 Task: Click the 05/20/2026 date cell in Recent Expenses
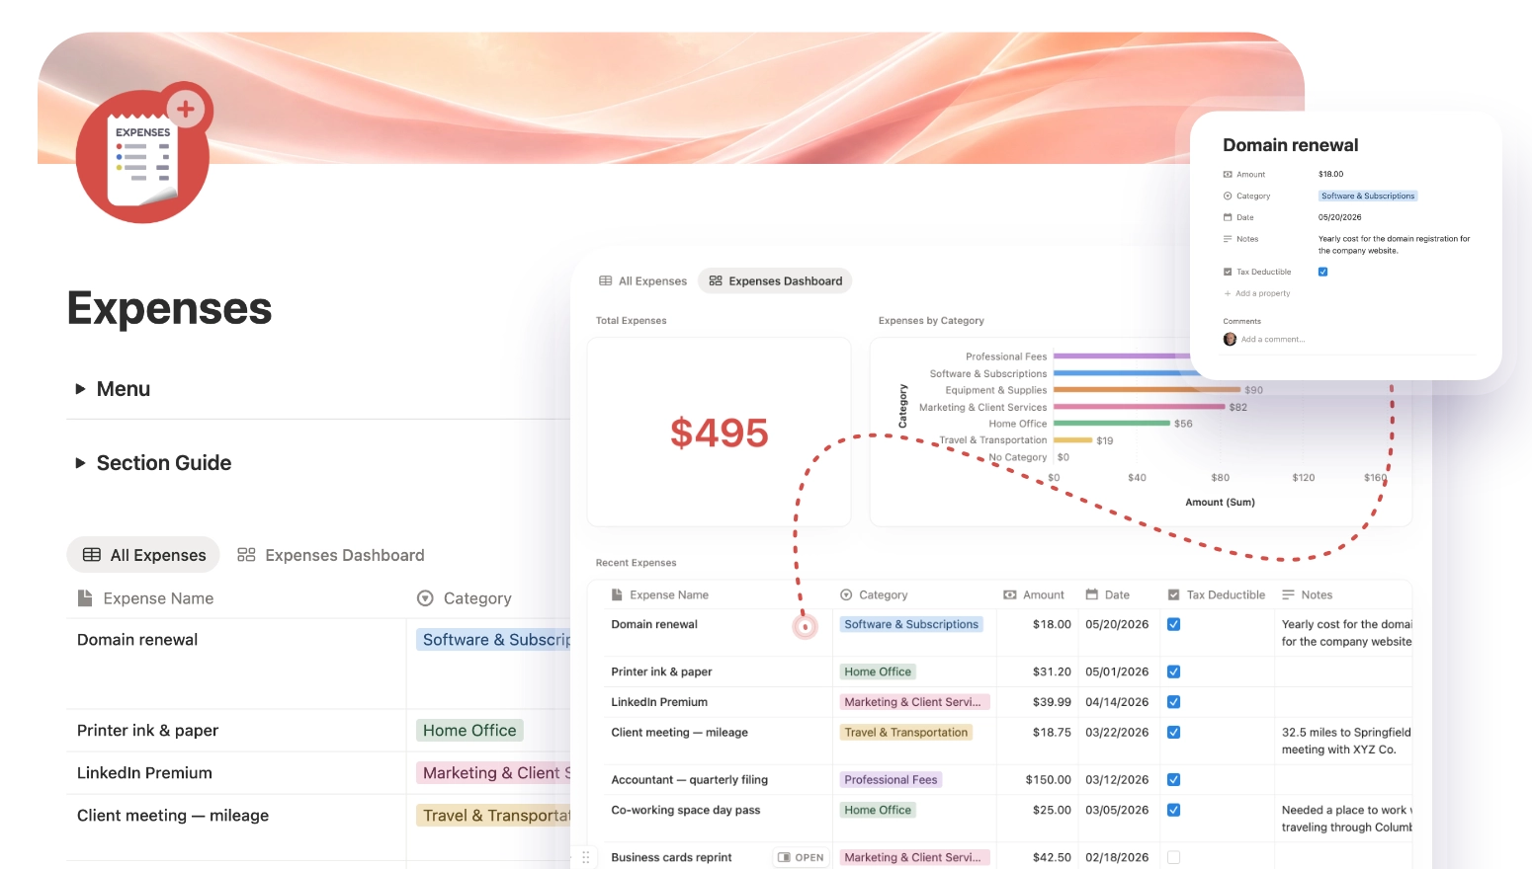(x=1117, y=624)
